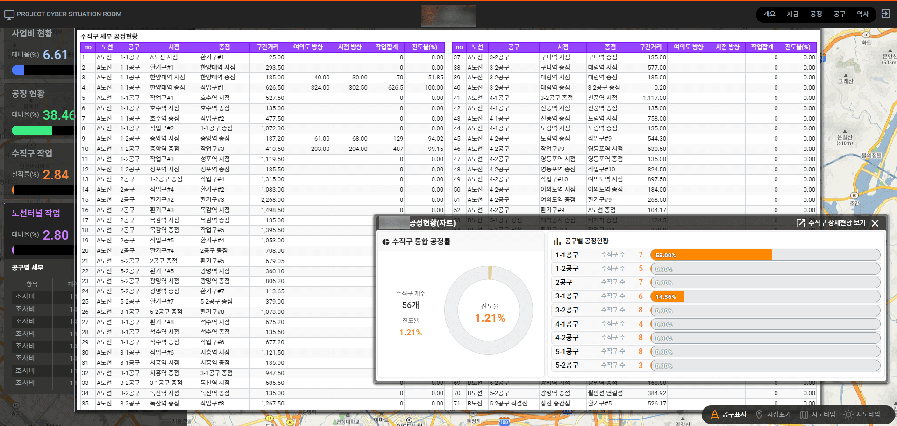Close the 공정현황(차트) popup

point(875,223)
